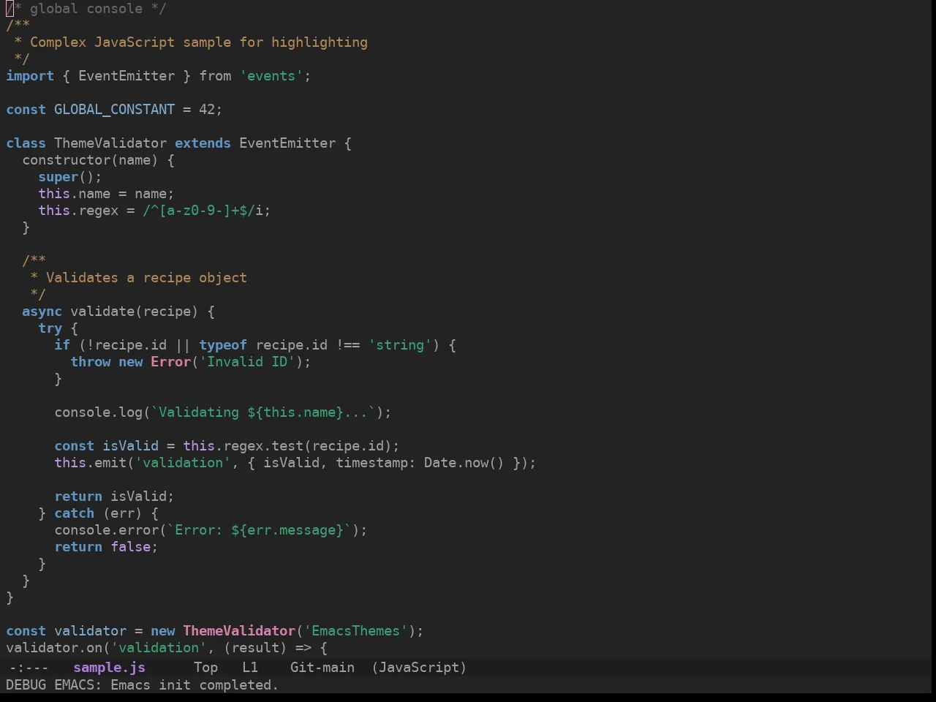Click the 'catch' keyword
This screenshot has width=936, height=702.
tap(74, 513)
